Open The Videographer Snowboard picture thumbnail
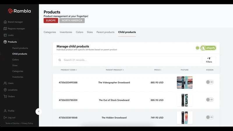Screen dimensions: 233x131 tap(185, 83)
